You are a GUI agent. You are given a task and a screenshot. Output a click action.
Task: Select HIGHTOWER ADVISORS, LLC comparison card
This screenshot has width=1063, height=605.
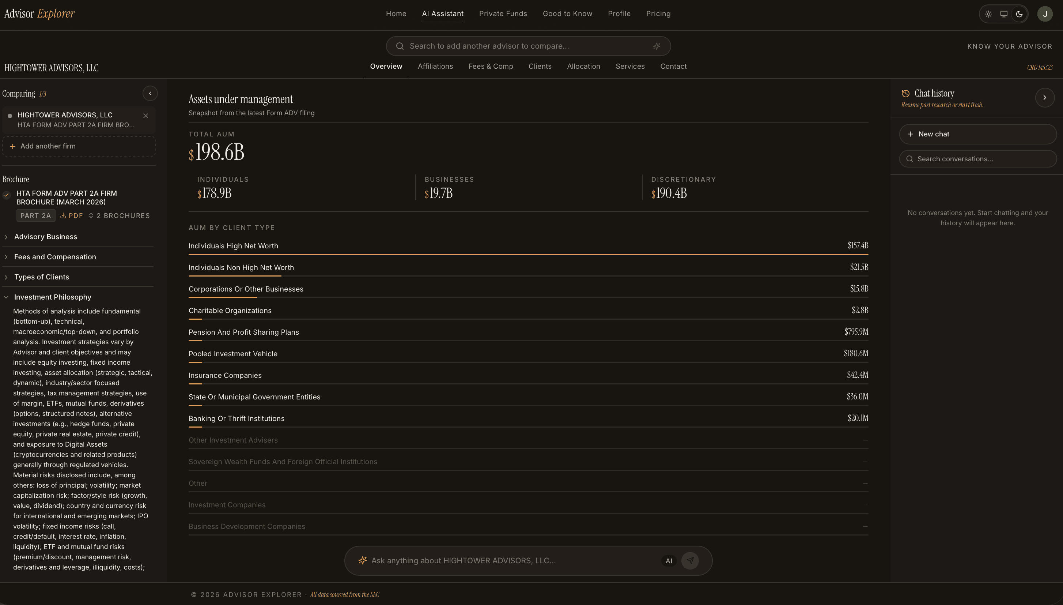79,120
